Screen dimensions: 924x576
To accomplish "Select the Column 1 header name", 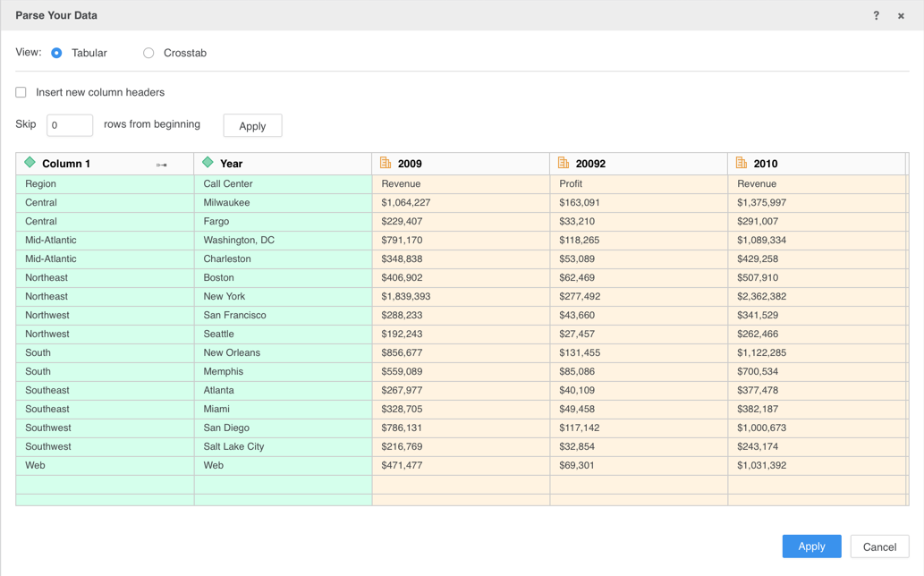I will (66, 164).
